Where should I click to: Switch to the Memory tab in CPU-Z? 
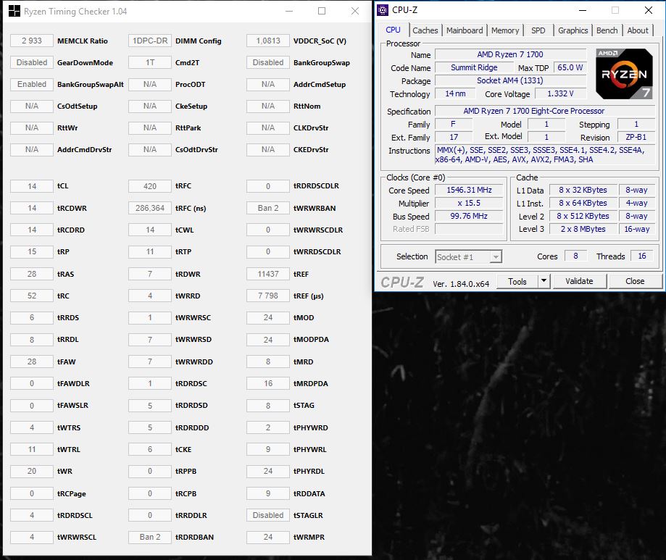[x=505, y=30]
